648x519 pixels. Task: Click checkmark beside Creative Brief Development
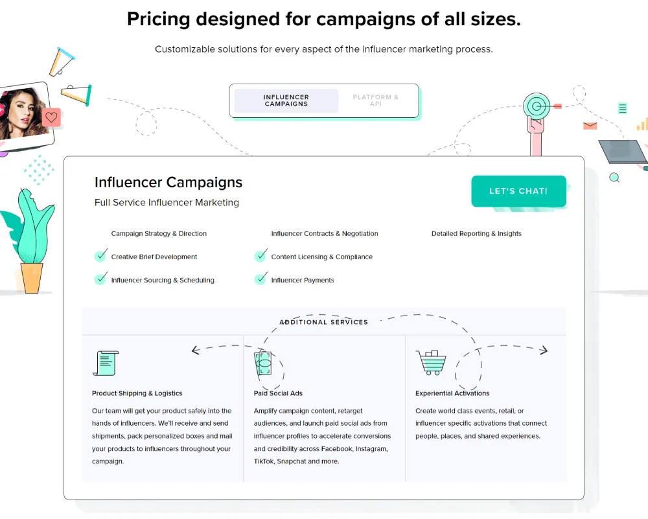click(101, 256)
